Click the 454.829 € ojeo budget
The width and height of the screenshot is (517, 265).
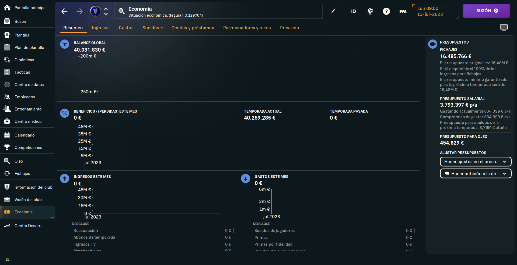click(452, 143)
